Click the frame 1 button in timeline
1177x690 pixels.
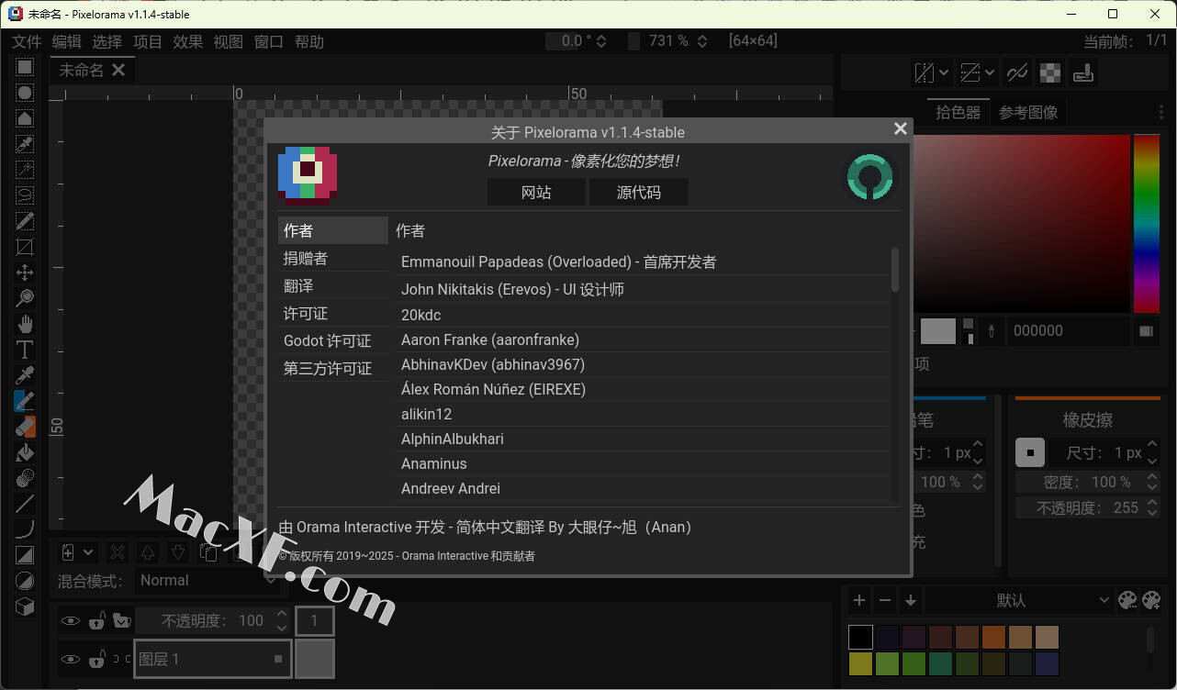click(314, 621)
